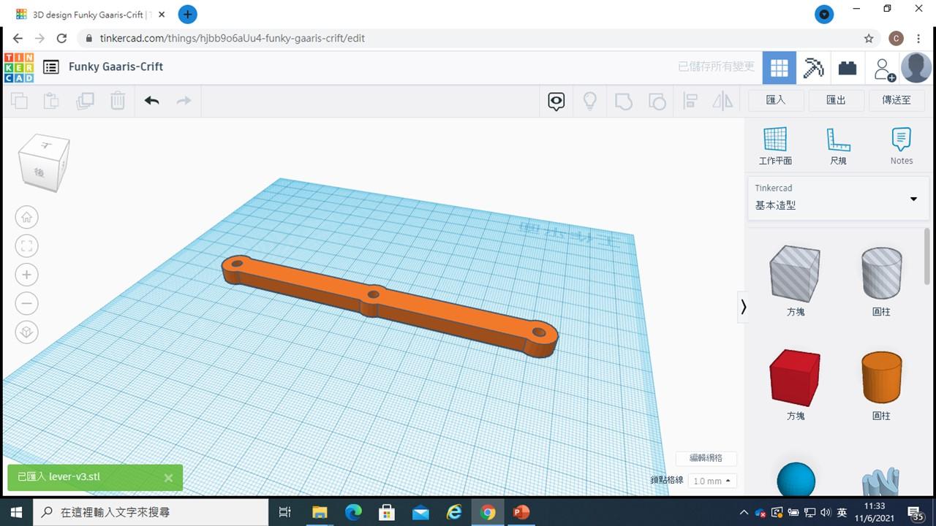Toggle the notes visibility eye icon
The image size is (936, 526).
pyautogui.click(x=556, y=101)
